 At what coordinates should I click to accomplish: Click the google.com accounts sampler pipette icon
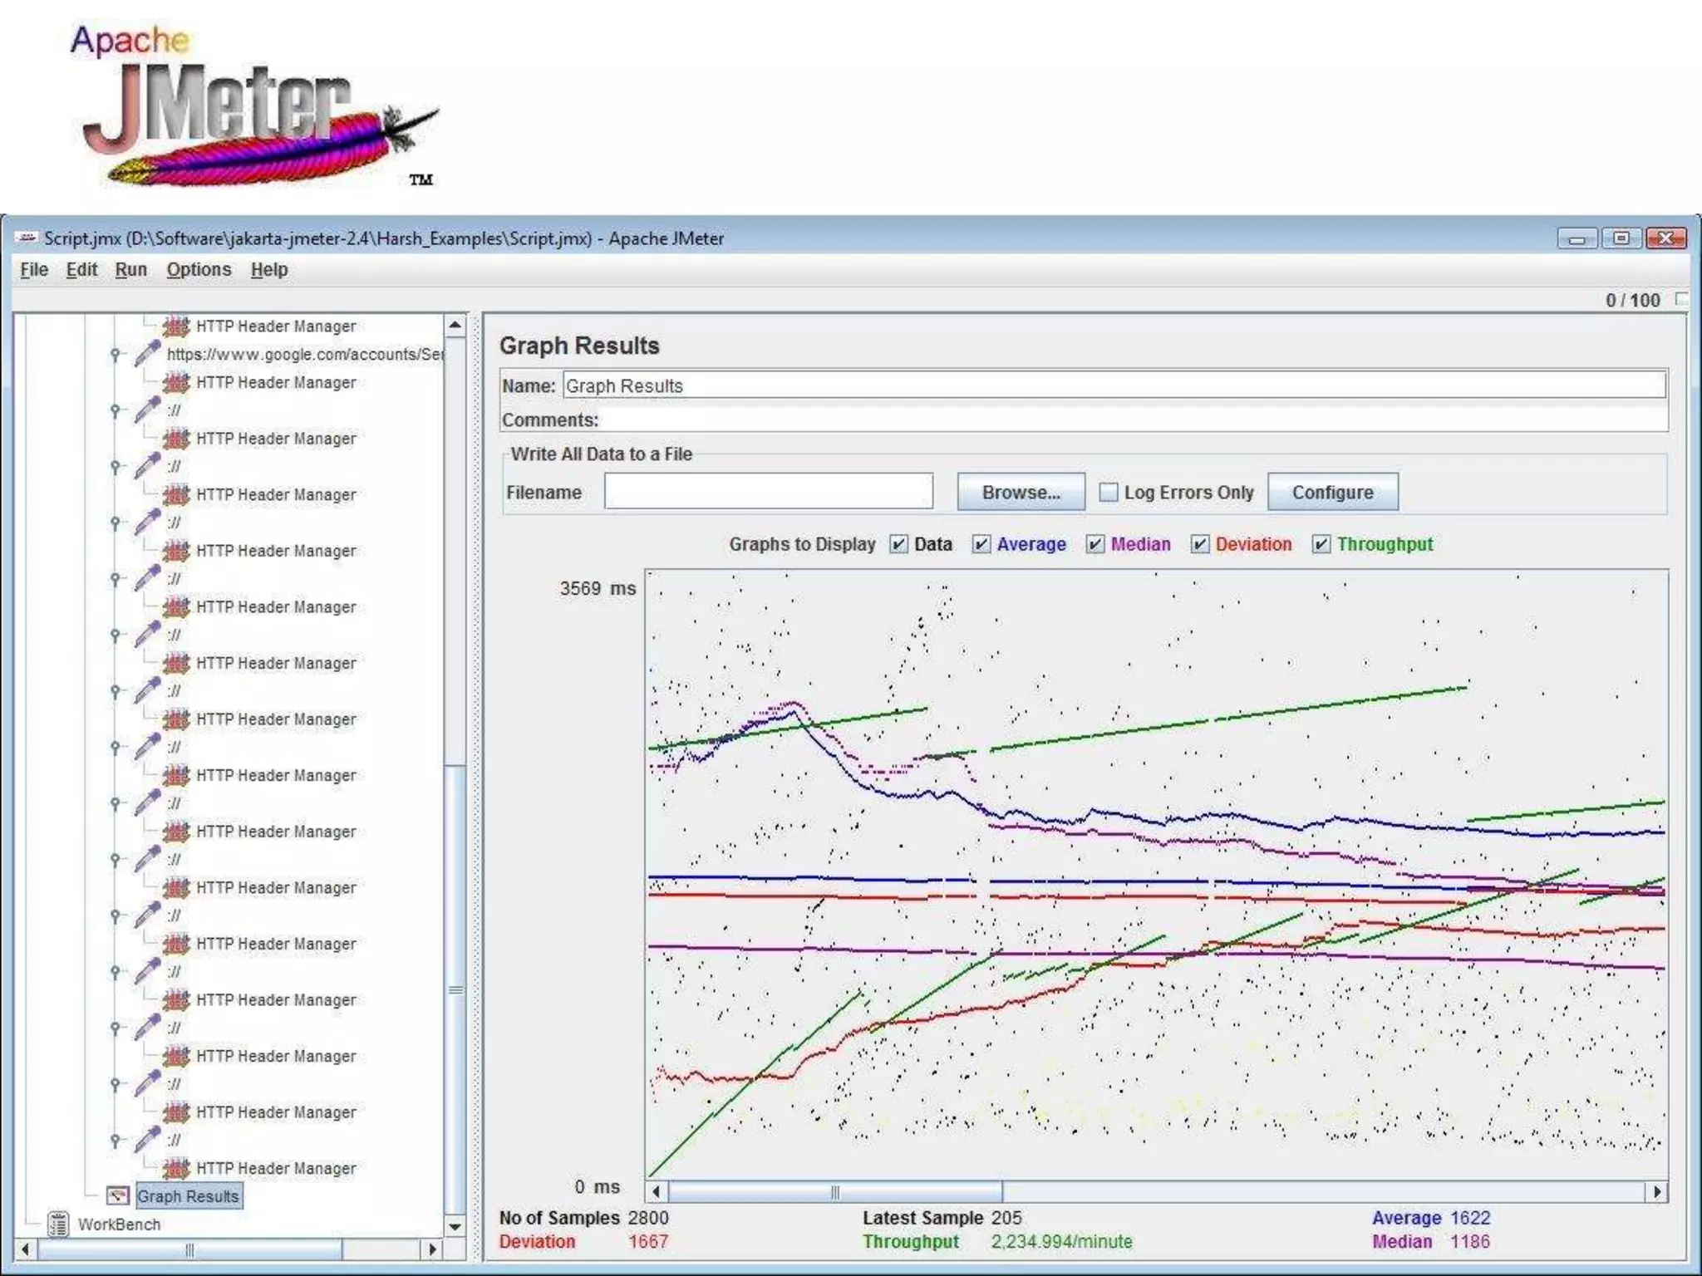(147, 353)
